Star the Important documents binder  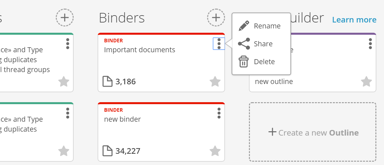215,81
